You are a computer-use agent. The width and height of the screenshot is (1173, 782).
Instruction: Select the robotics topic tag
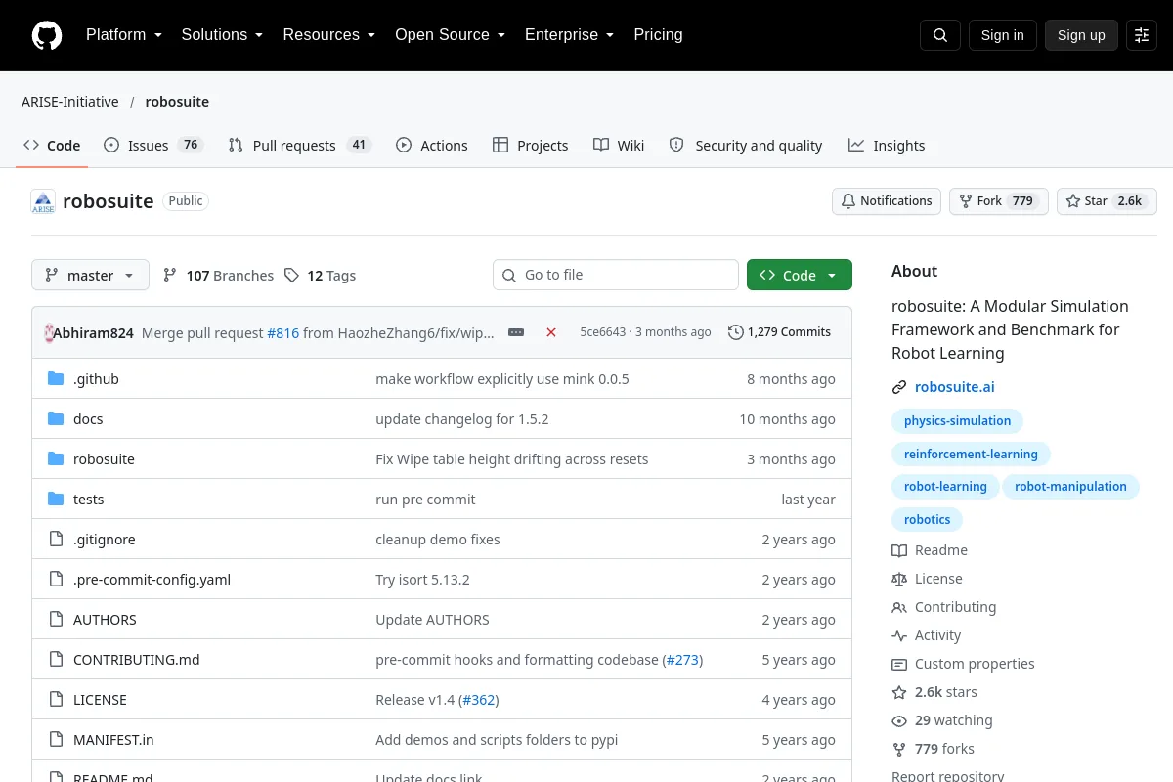[928, 519]
